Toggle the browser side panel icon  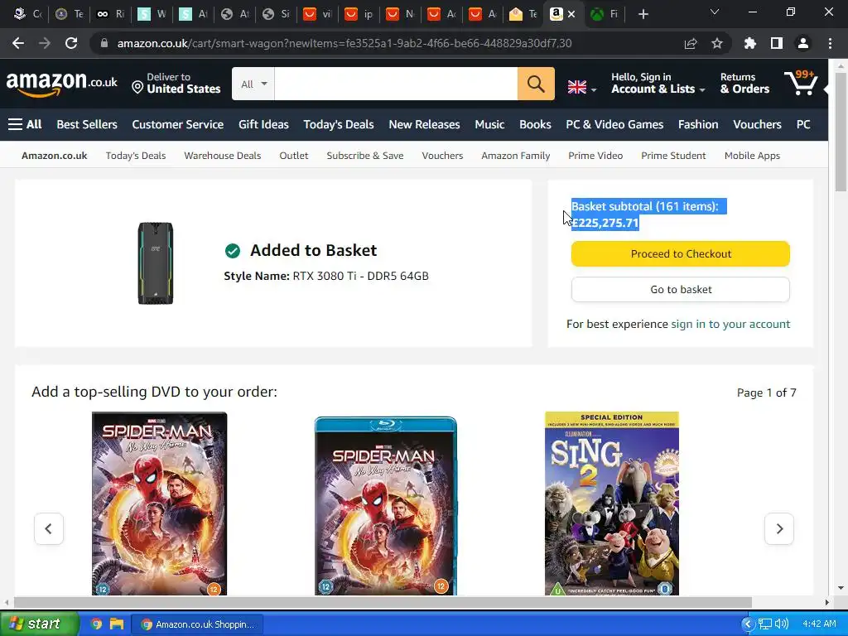click(x=777, y=43)
